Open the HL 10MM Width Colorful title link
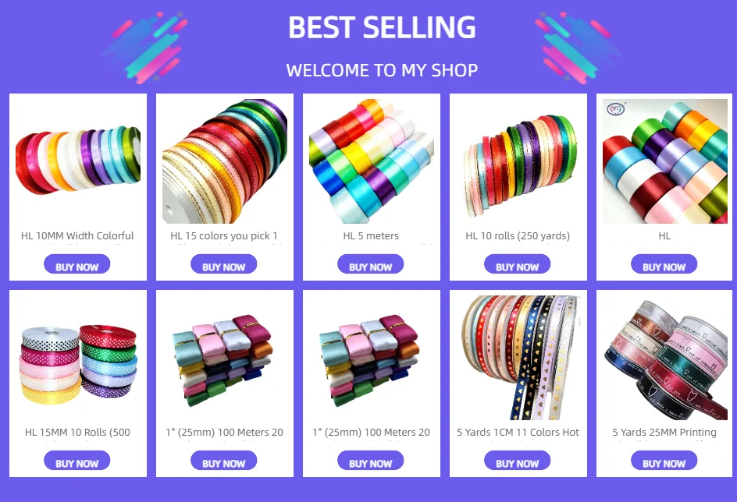The height and width of the screenshot is (502, 737). [77, 235]
